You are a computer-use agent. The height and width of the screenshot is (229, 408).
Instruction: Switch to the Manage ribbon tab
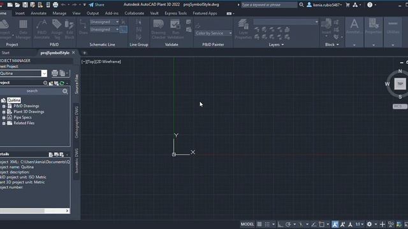[x=59, y=13]
